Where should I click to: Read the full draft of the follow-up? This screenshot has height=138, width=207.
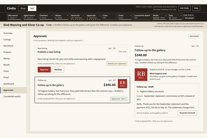pyautogui.click(x=187, y=113)
